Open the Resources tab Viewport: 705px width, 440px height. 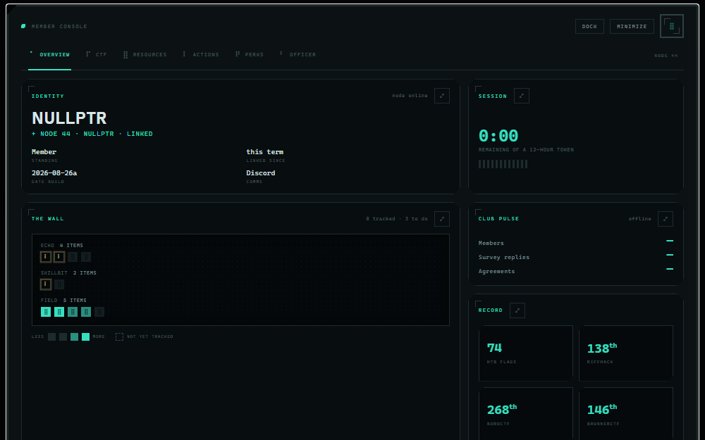145,55
